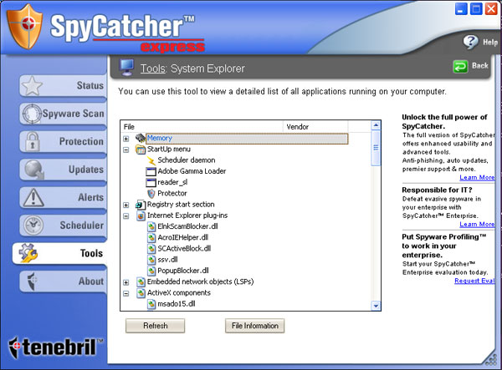Click the System Explorer monitor icon
This screenshot has width=502, height=370.
(127, 67)
